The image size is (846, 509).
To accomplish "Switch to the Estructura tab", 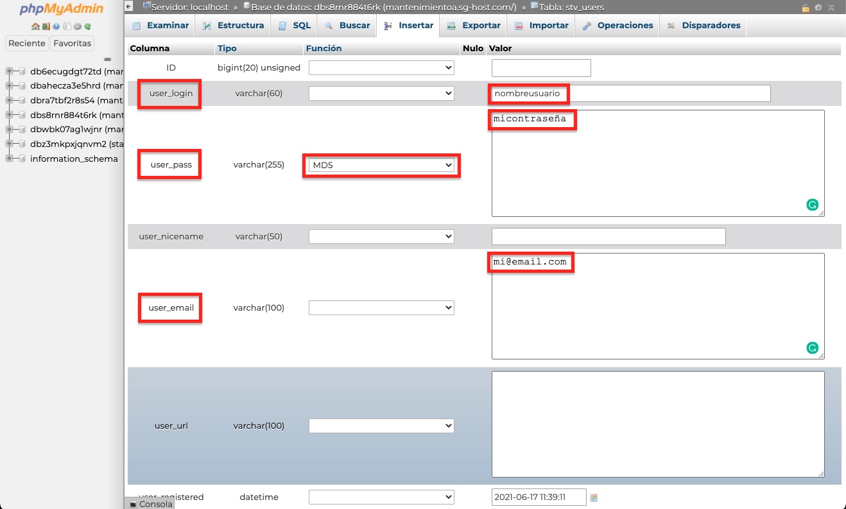I will click(239, 25).
